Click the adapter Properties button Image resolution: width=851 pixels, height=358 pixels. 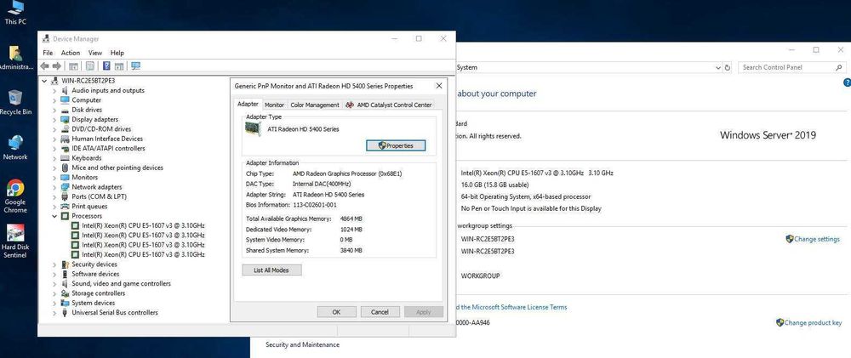pyautogui.click(x=396, y=145)
